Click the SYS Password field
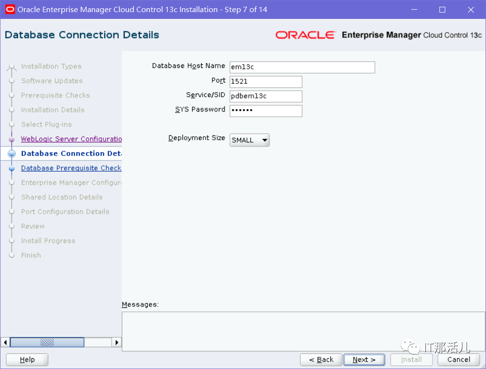 click(x=266, y=111)
